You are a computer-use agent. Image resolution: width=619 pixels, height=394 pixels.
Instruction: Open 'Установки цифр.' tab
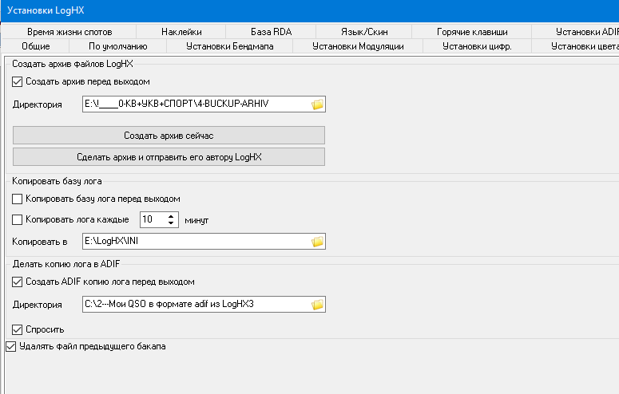click(x=477, y=46)
